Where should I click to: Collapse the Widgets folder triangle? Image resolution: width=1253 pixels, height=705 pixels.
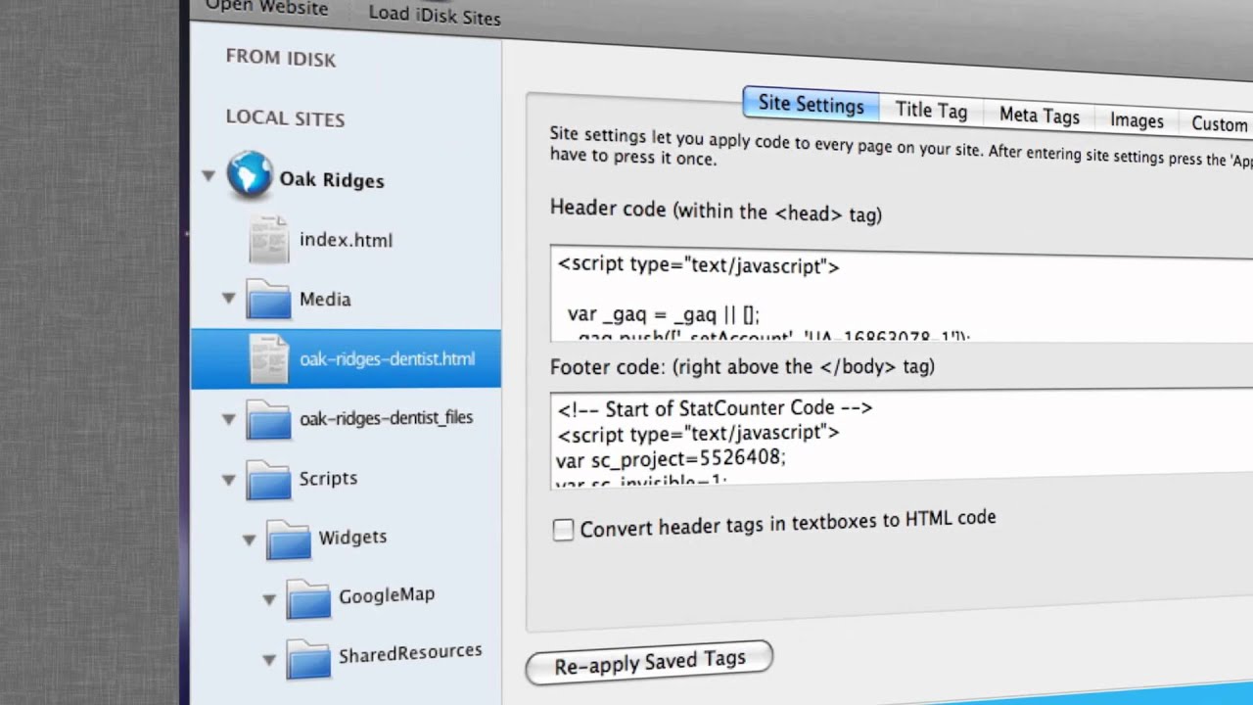(249, 540)
